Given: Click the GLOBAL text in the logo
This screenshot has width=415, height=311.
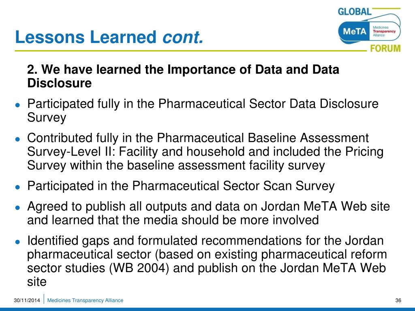Looking at the screenshot, I should (354, 12).
